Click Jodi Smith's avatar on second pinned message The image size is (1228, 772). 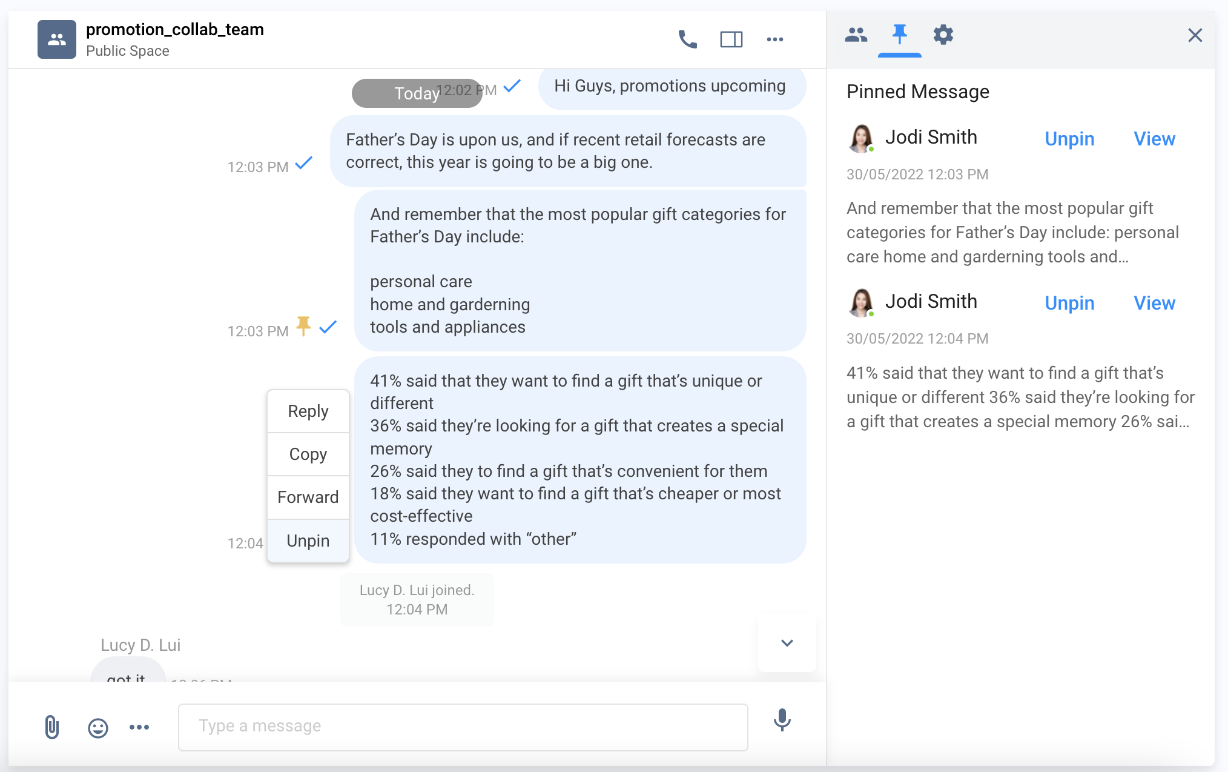click(x=861, y=303)
